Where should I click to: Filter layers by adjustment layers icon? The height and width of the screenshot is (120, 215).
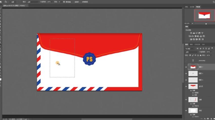200,48
